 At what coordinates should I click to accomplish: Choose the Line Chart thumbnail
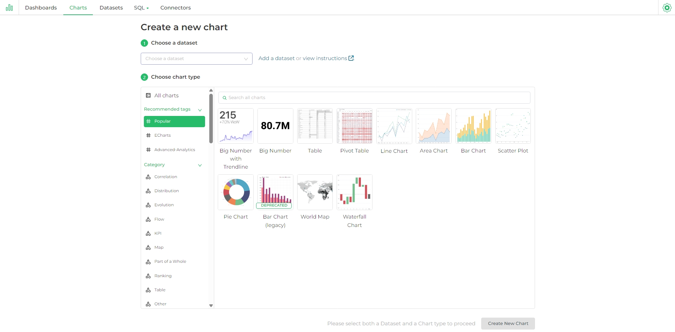point(394,126)
